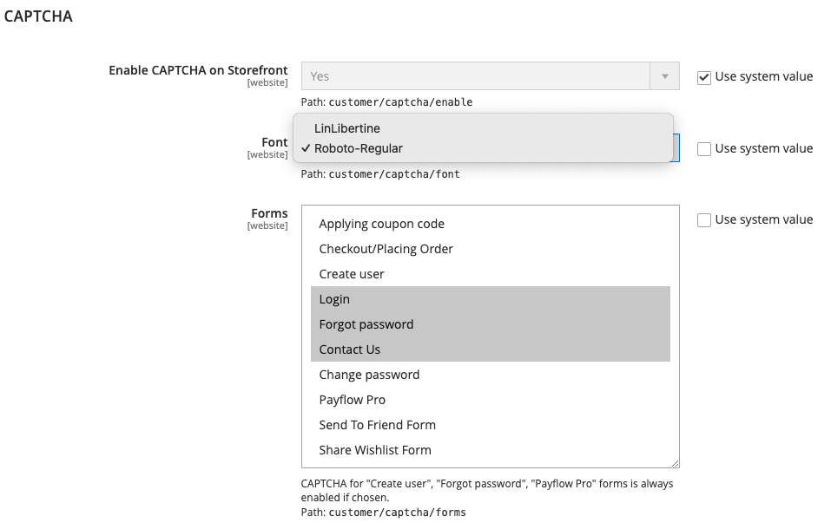The image size is (831, 529).
Task: Select Share Wishlist Form entry
Action: click(x=491, y=450)
